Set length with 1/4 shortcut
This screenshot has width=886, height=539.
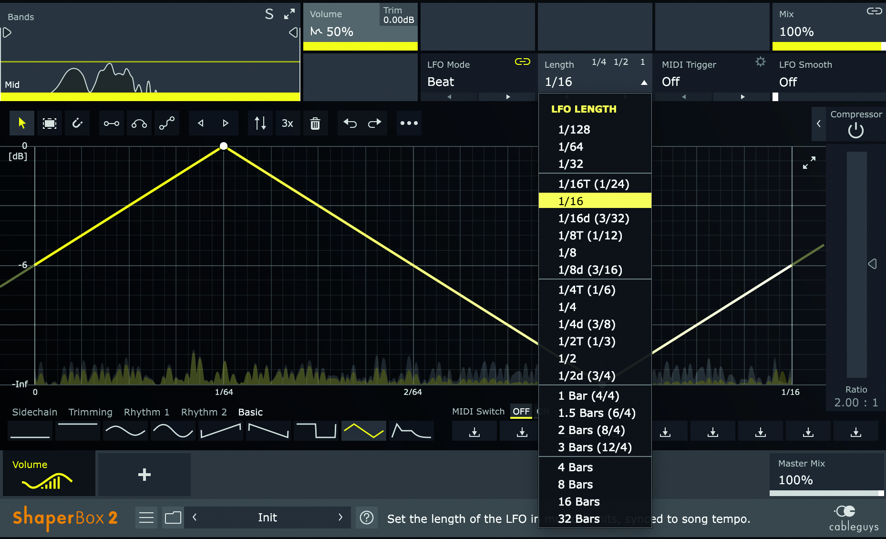[x=599, y=62]
